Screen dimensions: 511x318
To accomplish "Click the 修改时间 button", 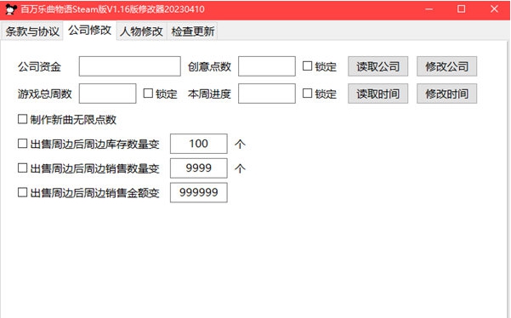I will (x=446, y=94).
